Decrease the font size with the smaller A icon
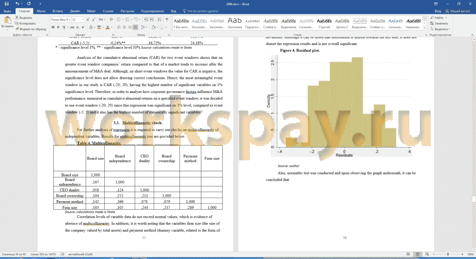This screenshot has width=476, height=259. click(x=93, y=19)
